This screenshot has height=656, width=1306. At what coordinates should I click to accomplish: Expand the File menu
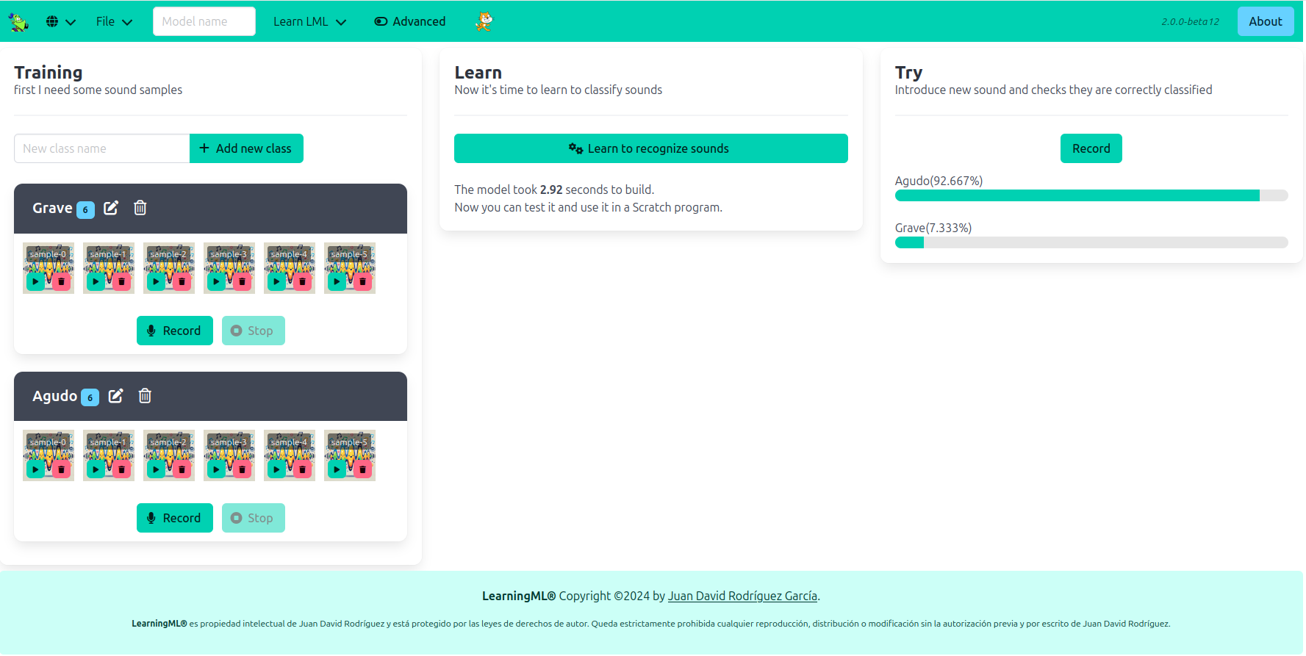[x=114, y=22]
